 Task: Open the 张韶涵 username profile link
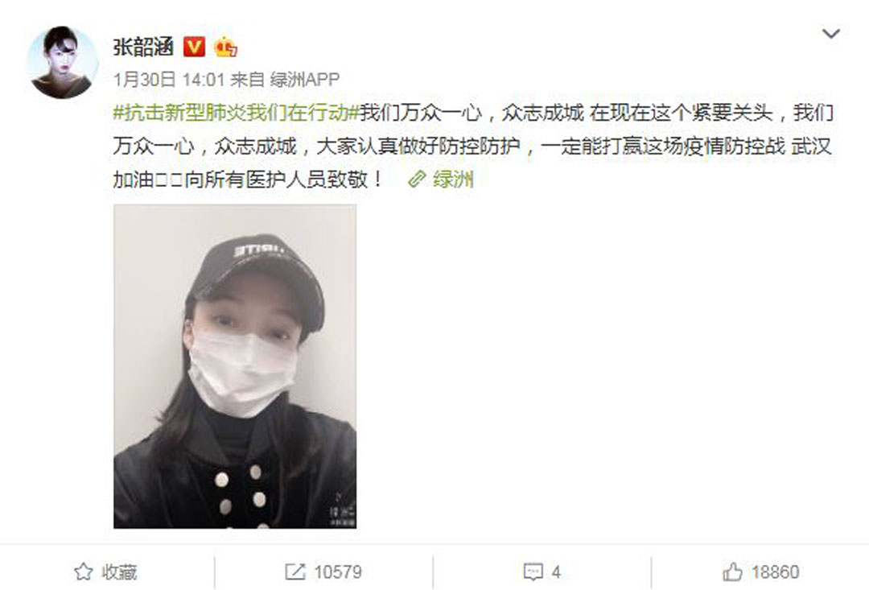[x=143, y=47]
